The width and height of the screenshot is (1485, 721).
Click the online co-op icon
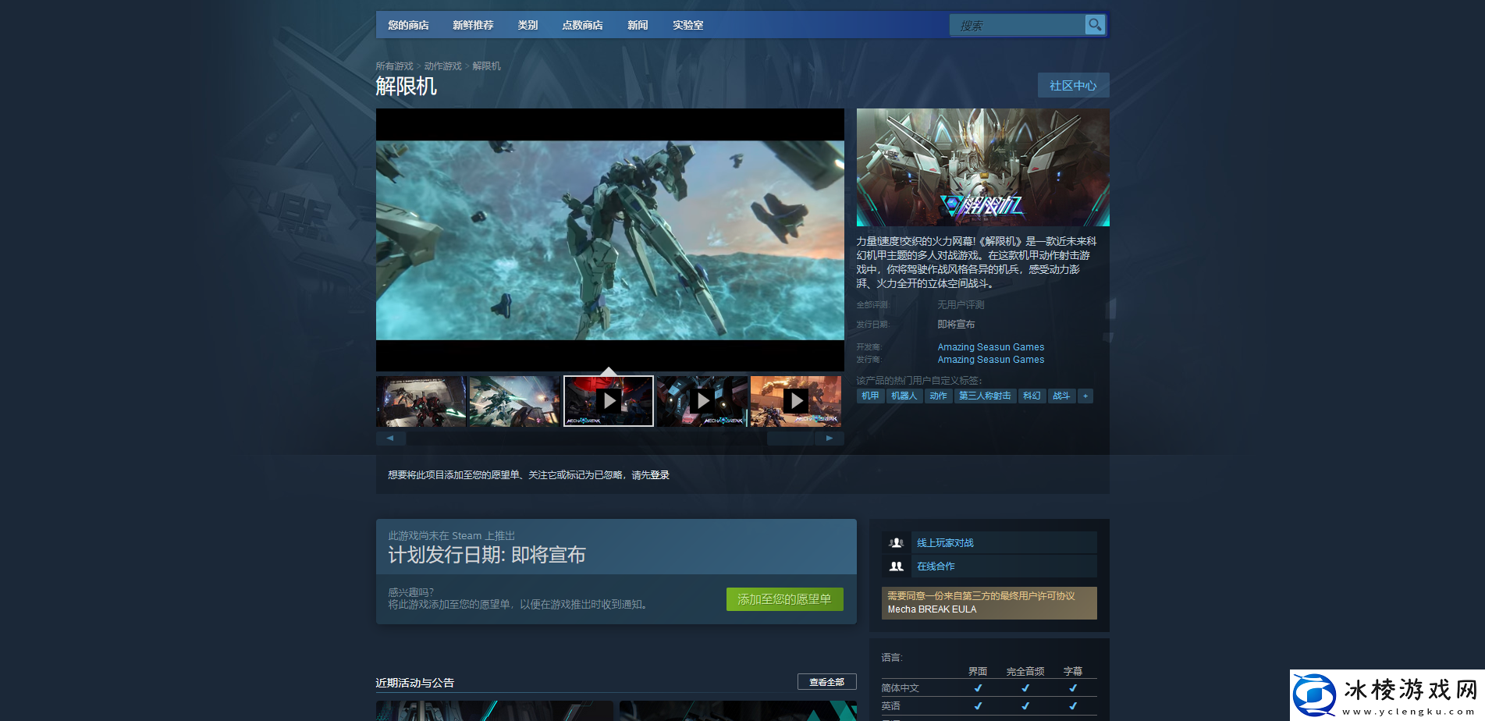[897, 566]
